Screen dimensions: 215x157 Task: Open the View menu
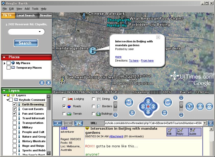tap(19, 9)
